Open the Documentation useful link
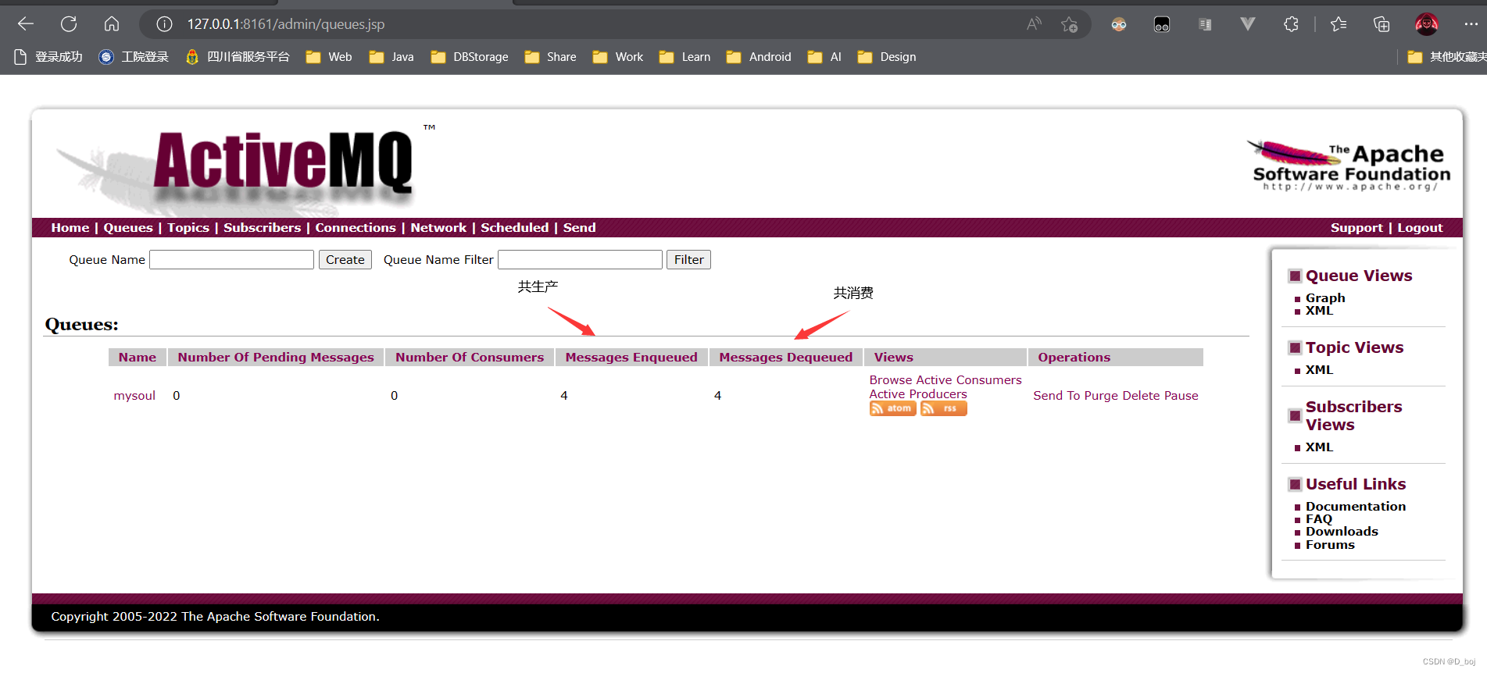Screen dimensions: 1487x673 [1356, 506]
